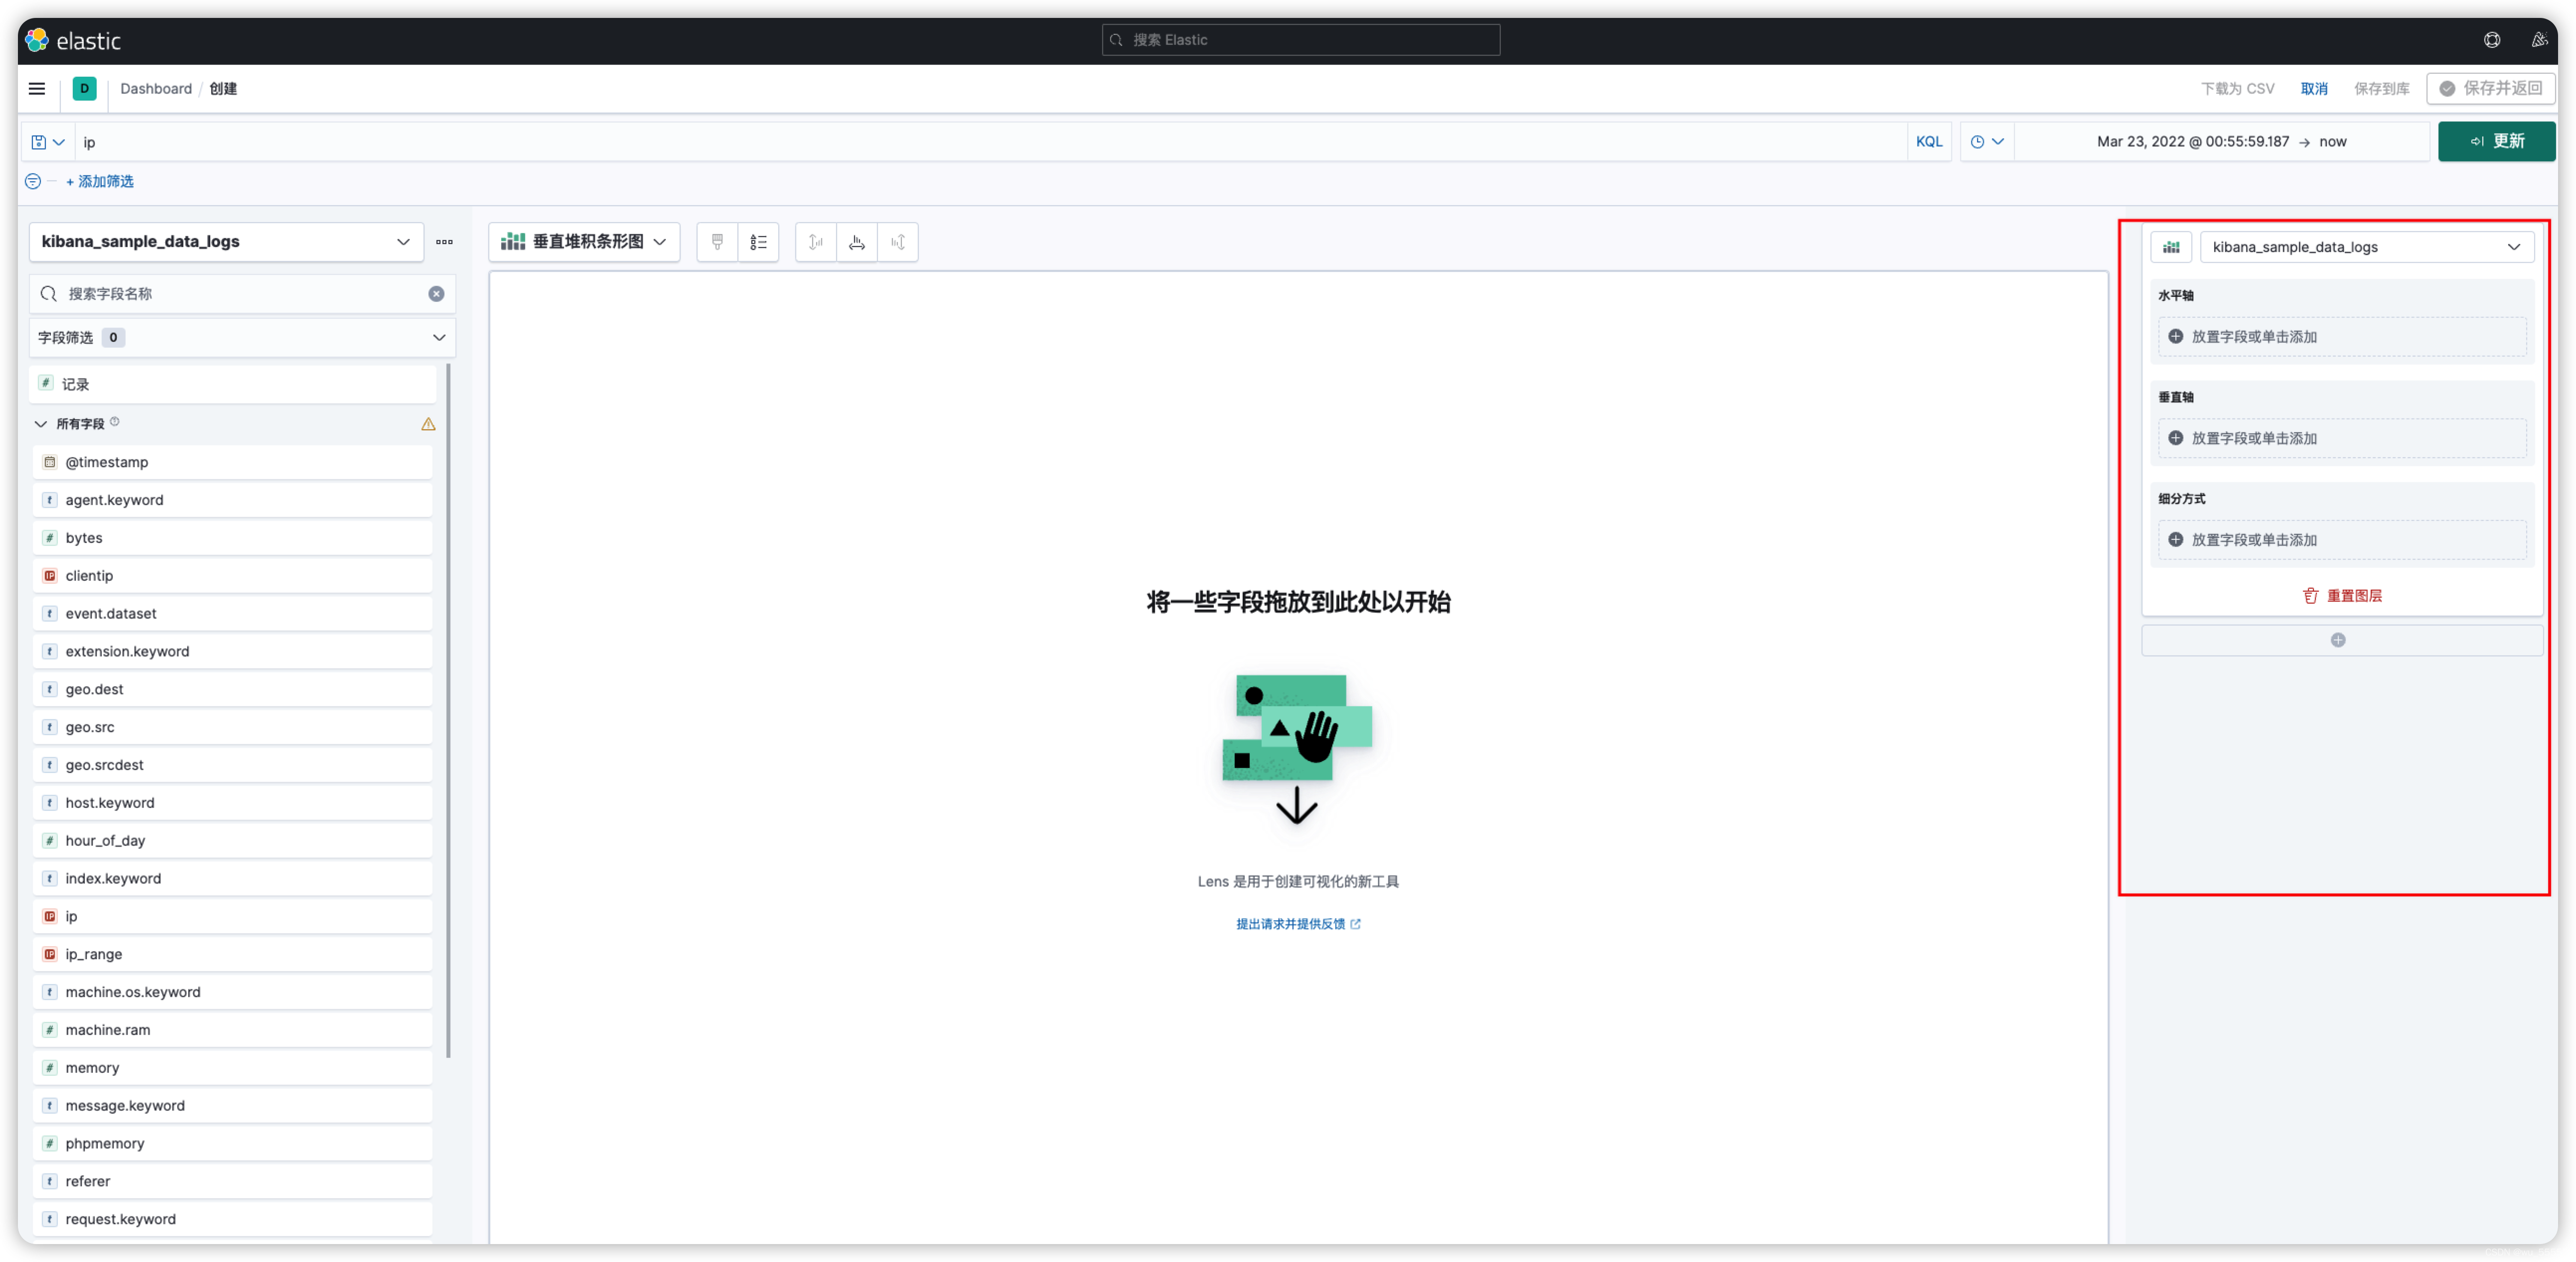The width and height of the screenshot is (2576, 1262).
Task: Open the main navigation hamburger menu
Action: (x=36, y=89)
